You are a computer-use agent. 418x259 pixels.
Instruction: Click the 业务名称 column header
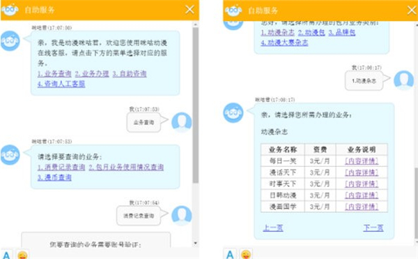click(283, 149)
